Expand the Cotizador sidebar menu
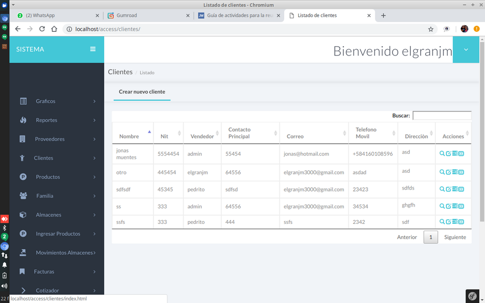Screen dimensions: 485x303 pos(57,290)
